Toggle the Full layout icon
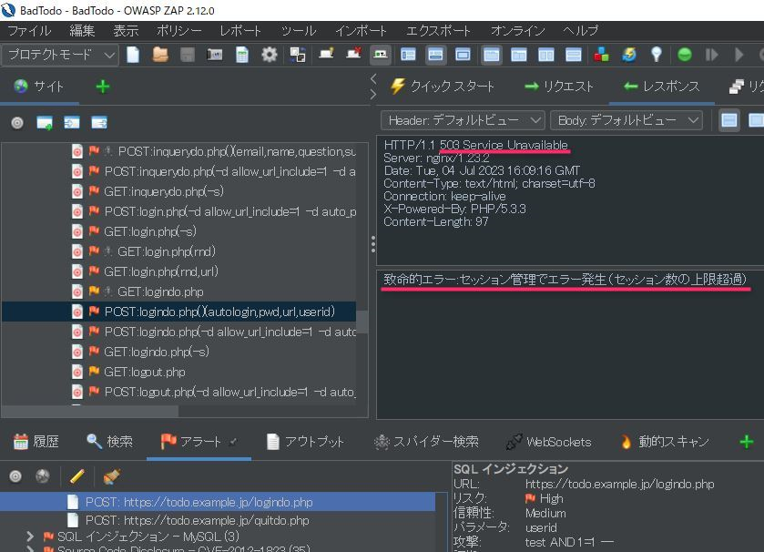The image size is (764, 552). click(463, 55)
